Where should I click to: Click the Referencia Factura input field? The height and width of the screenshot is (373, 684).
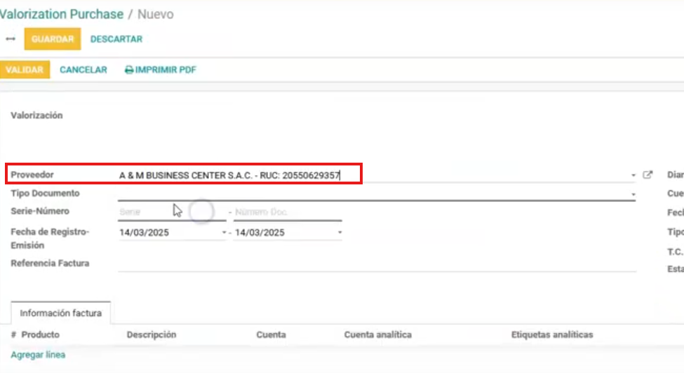376,264
